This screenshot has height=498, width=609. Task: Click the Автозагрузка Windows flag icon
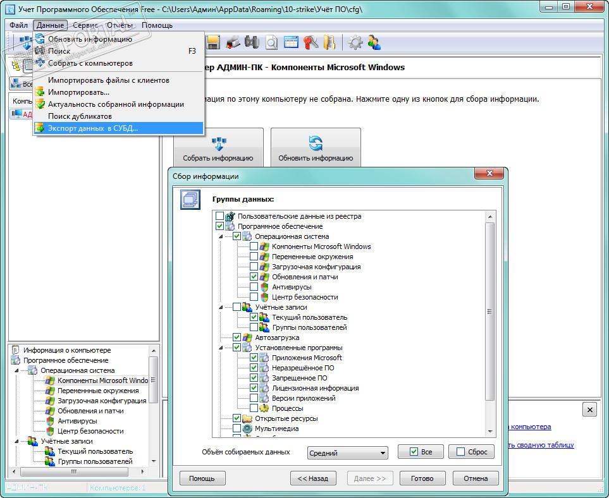247,337
